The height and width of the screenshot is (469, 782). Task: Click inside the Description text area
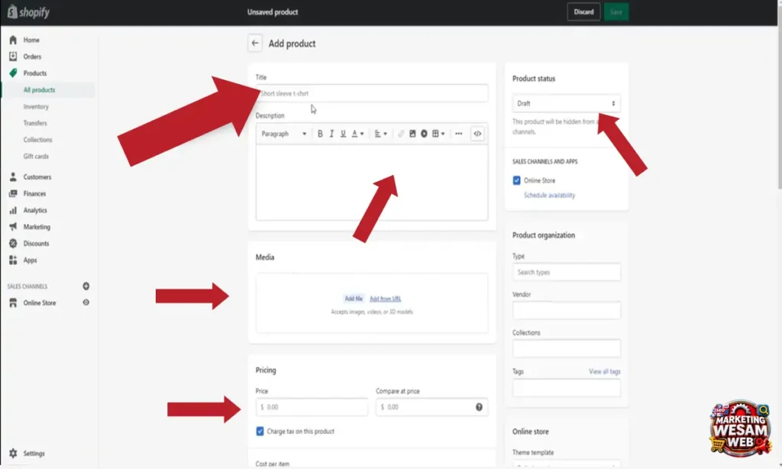pos(372,182)
